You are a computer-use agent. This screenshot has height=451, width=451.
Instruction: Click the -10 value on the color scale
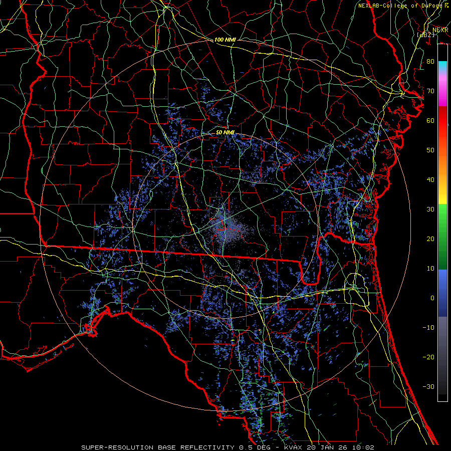428,328
